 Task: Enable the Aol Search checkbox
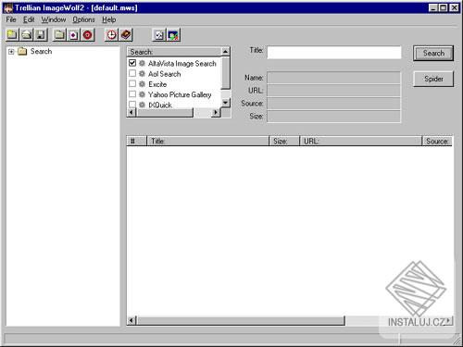pyautogui.click(x=132, y=73)
